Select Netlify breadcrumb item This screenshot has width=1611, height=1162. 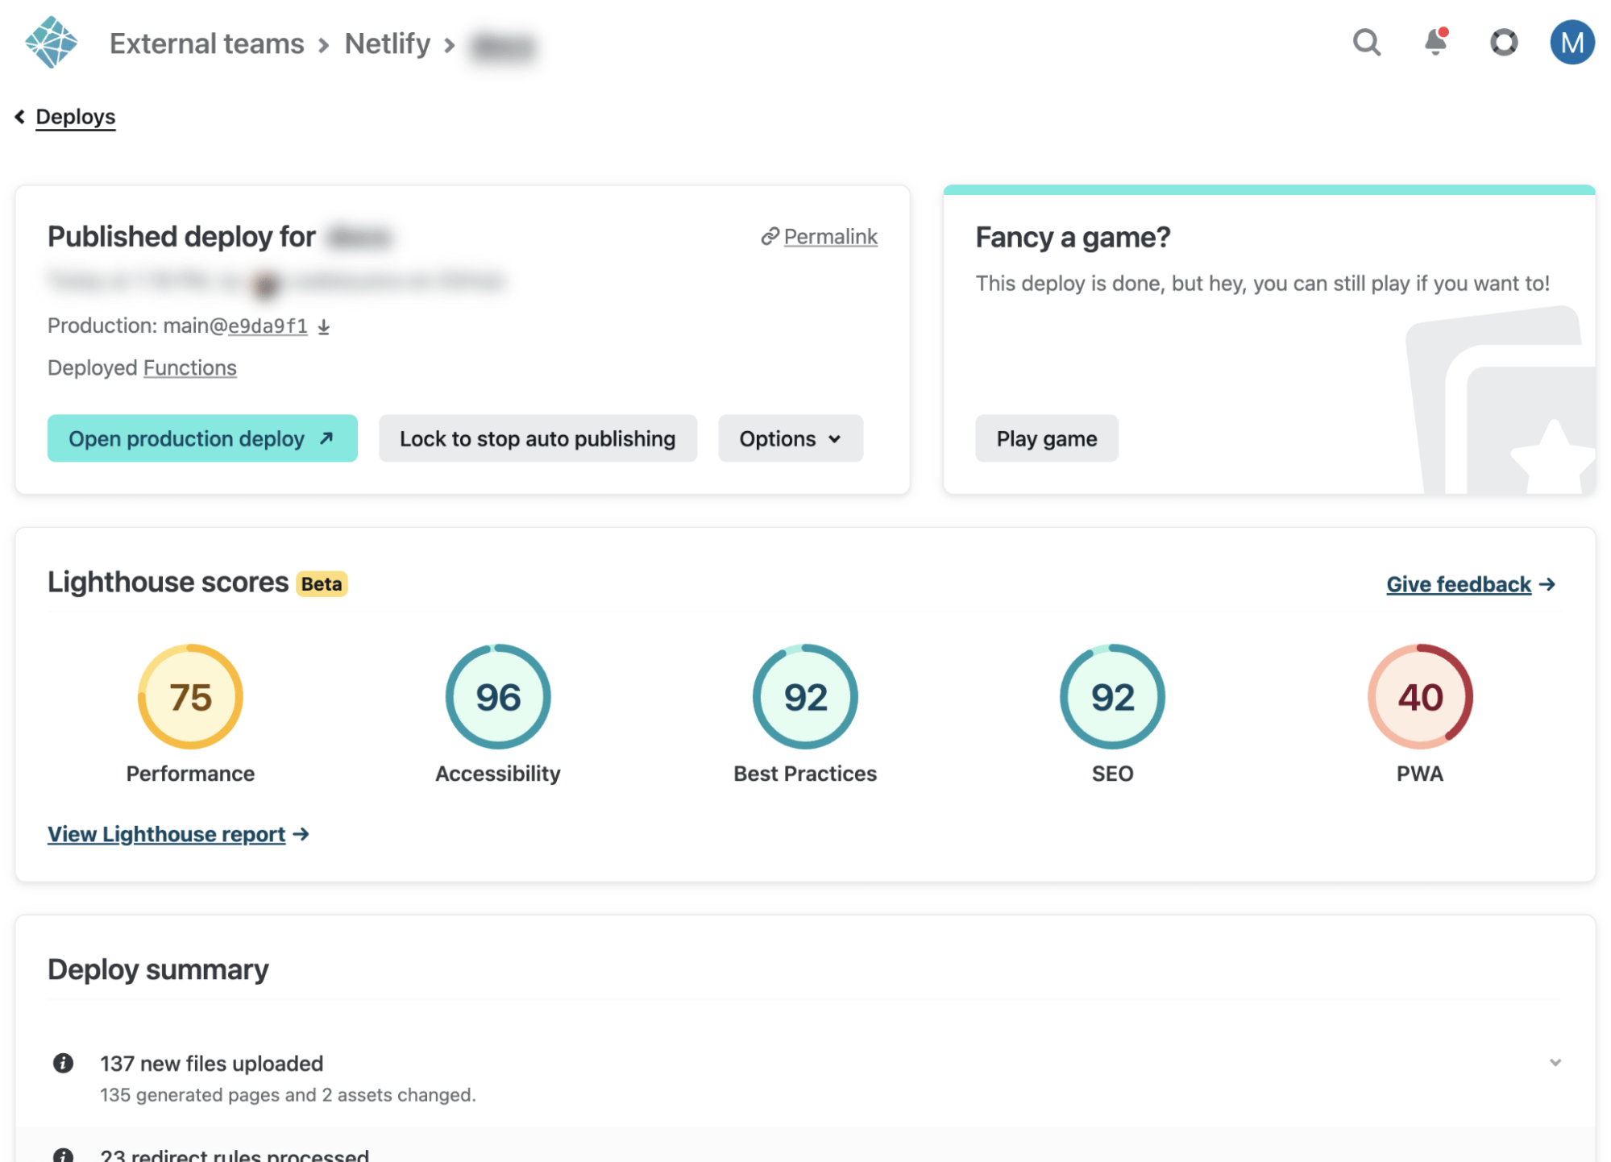point(387,44)
